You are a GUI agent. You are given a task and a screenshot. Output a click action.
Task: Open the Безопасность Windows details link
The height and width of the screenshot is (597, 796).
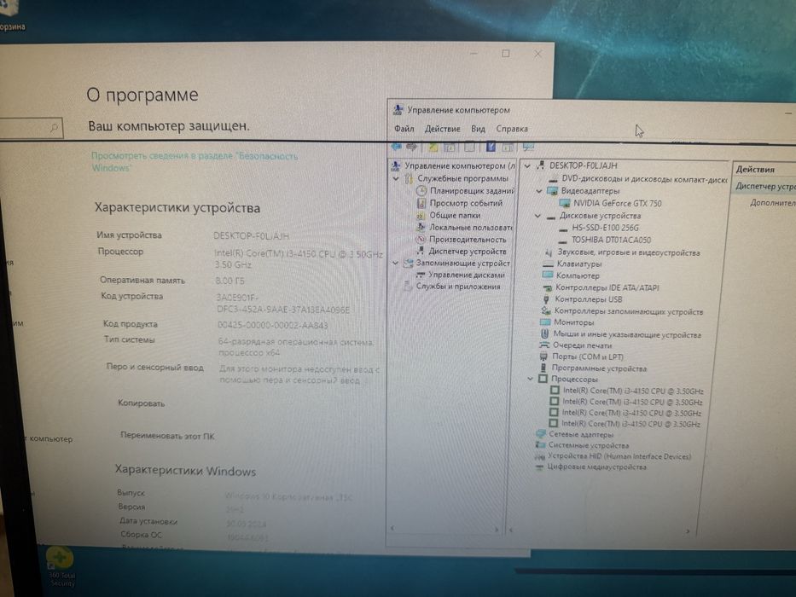click(195, 161)
